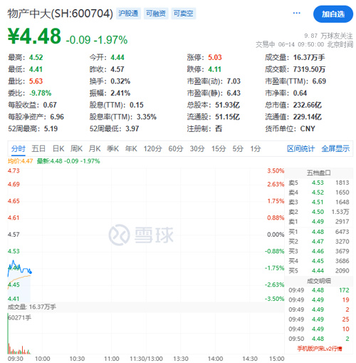Click the 全屏显示 link
356x363 pixels.
[335, 149]
